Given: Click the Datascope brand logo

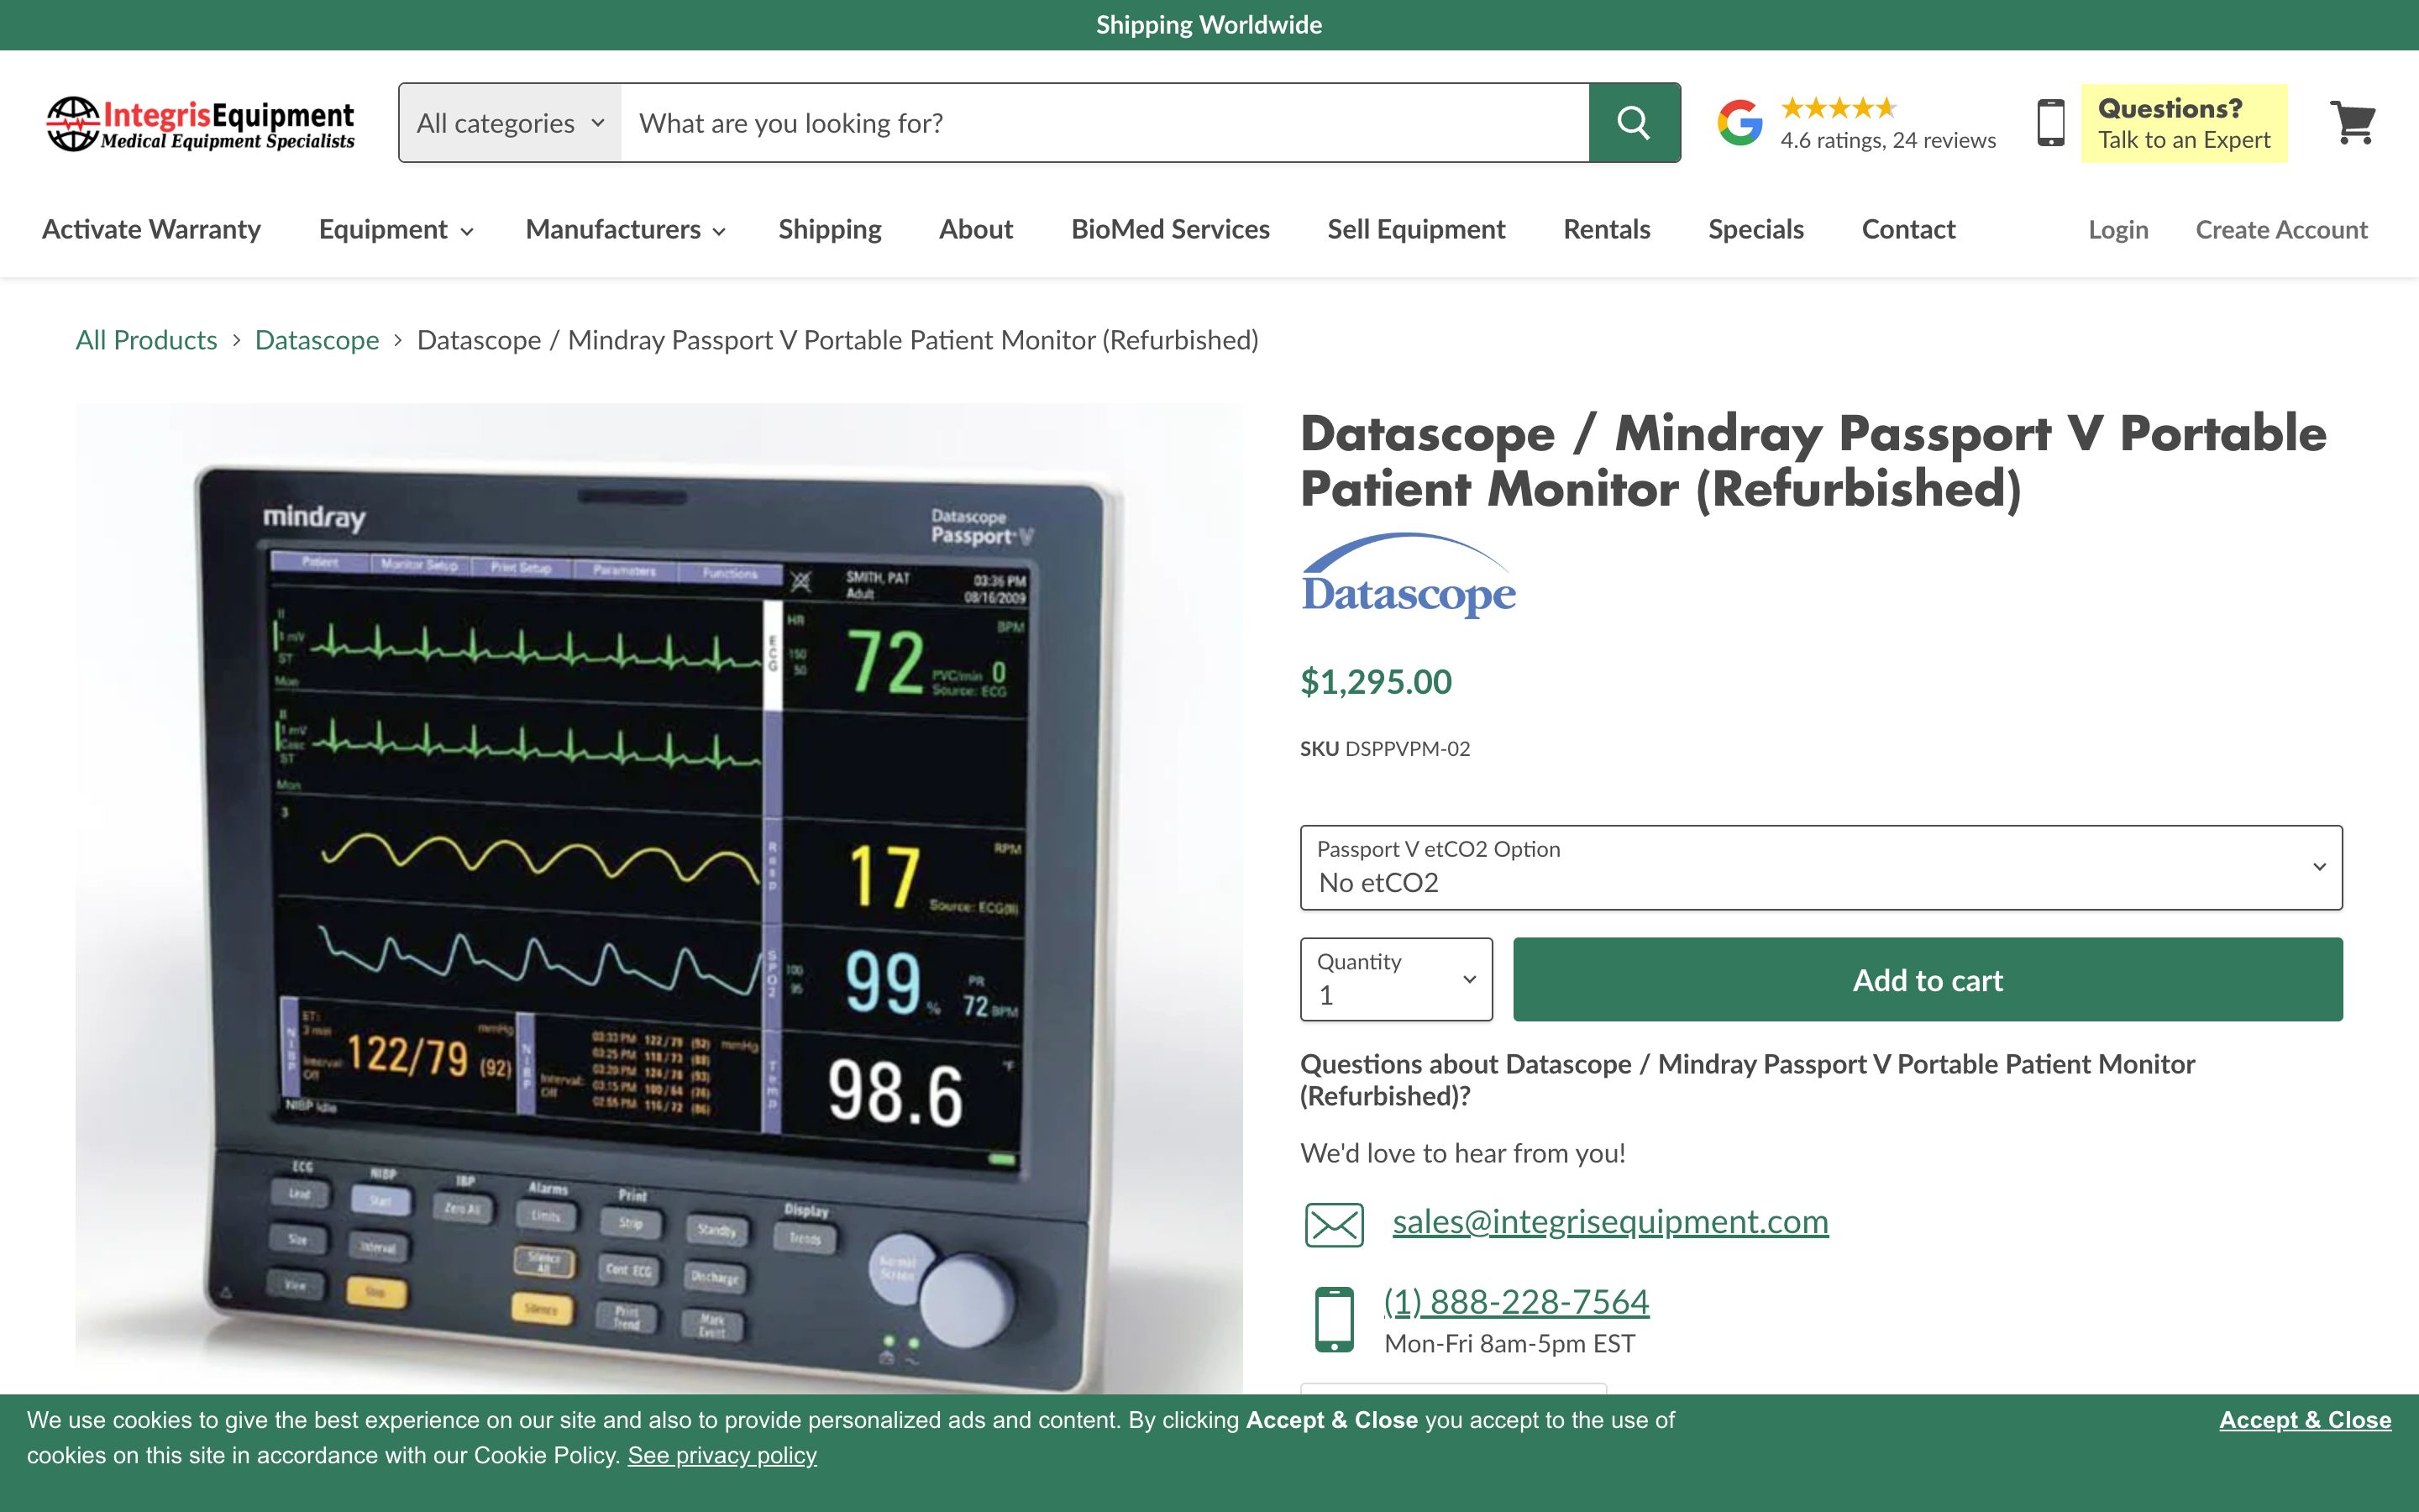Looking at the screenshot, I should (x=1408, y=576).
